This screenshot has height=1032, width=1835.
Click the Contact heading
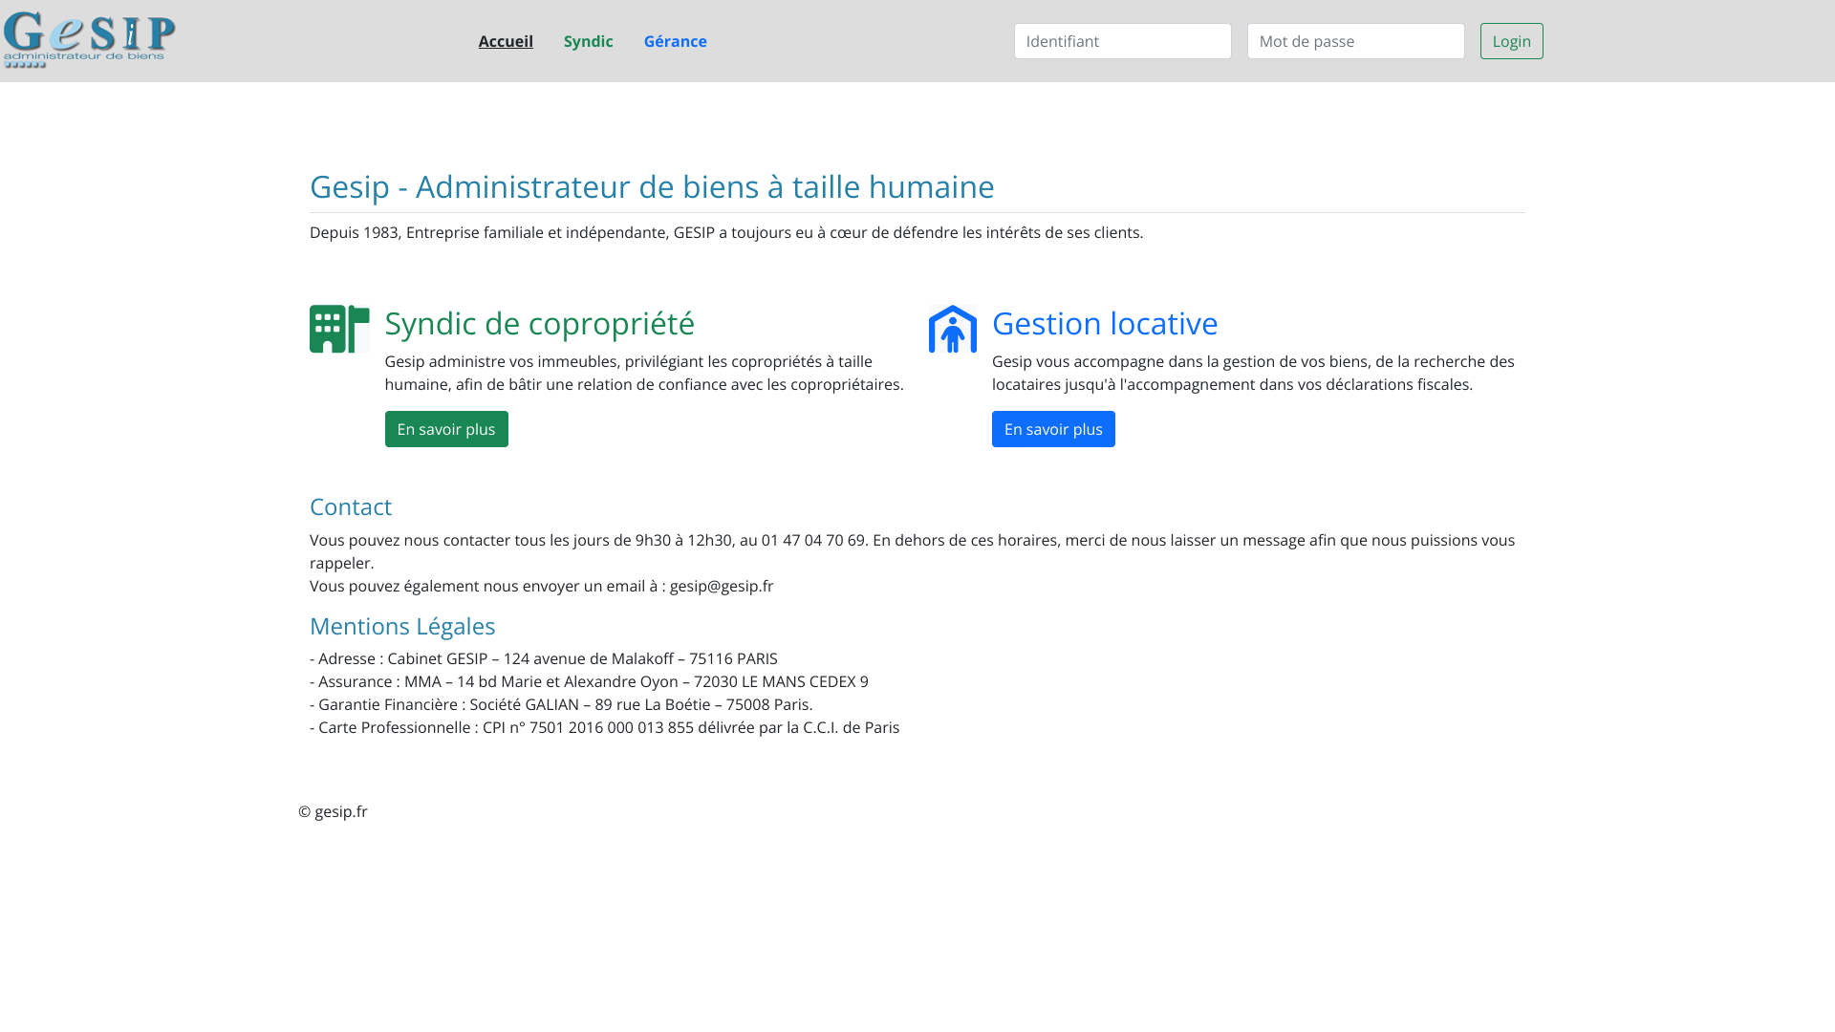[351, 506]
